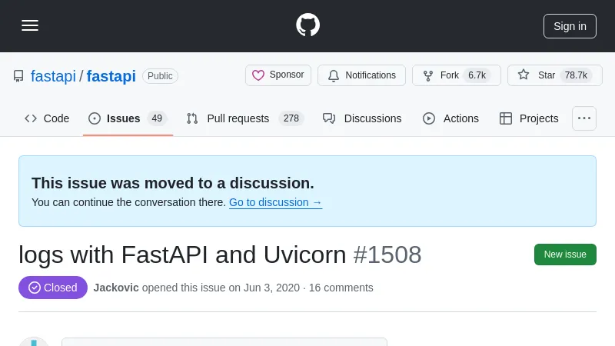Click the green New issue button
The image size is (615, 346).
tap(565, 255)
